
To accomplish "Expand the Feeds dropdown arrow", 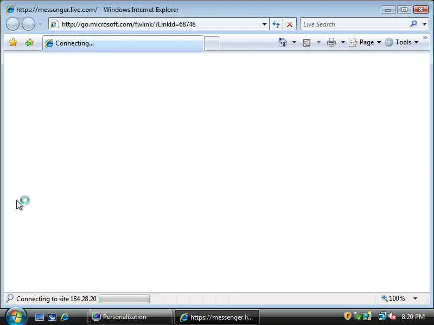I will pos(318,42).
